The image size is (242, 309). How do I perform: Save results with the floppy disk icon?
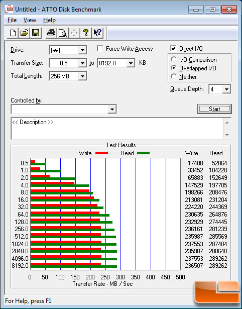36,33
